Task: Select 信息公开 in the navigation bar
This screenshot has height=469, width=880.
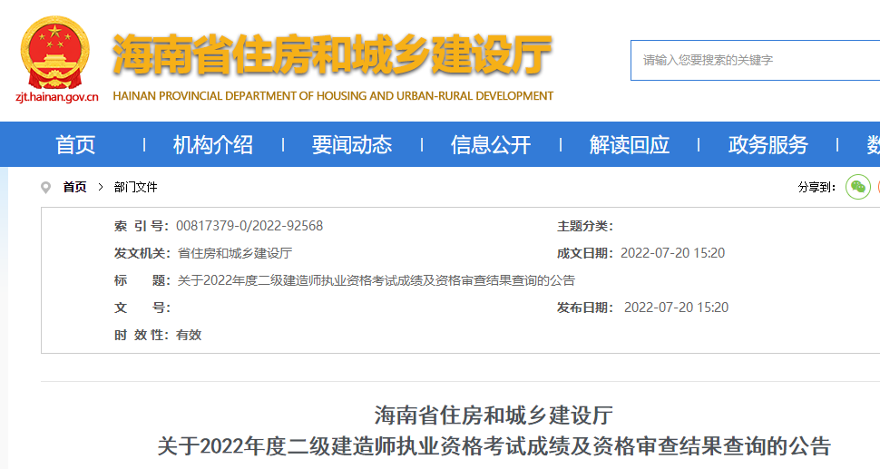Action: pos(491,144)
